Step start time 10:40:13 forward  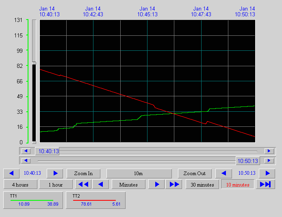(55, 173)
